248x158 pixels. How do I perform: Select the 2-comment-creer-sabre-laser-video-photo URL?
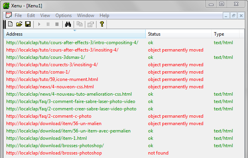pyautogui.click(x=71, y=109)
